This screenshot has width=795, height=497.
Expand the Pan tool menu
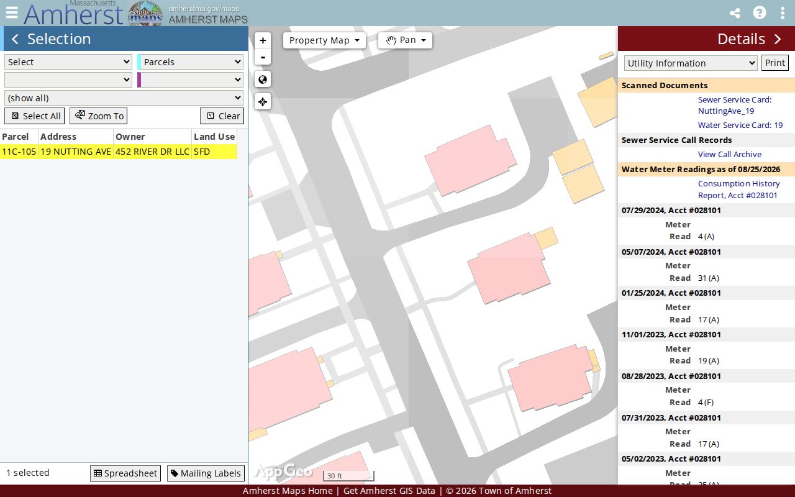click(x=405, y=40)
